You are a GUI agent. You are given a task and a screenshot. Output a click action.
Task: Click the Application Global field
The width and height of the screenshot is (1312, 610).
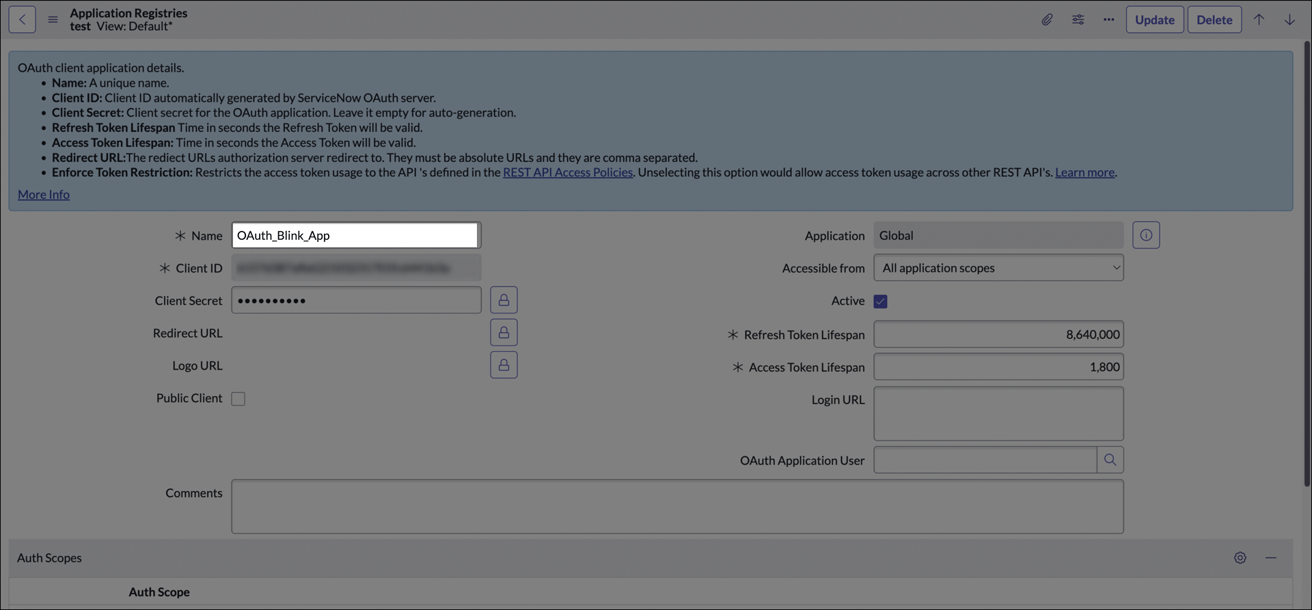coord(998,235)
